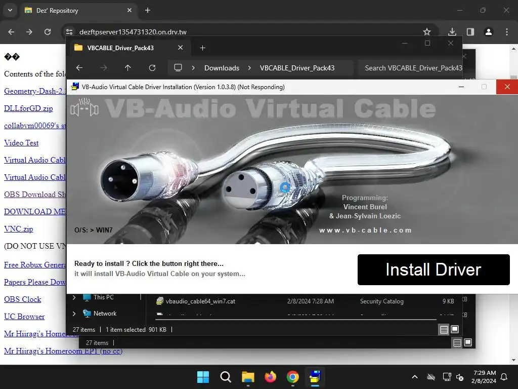
Task: Click VB-Cable installer taskbar icon
Action: point(315,377)
